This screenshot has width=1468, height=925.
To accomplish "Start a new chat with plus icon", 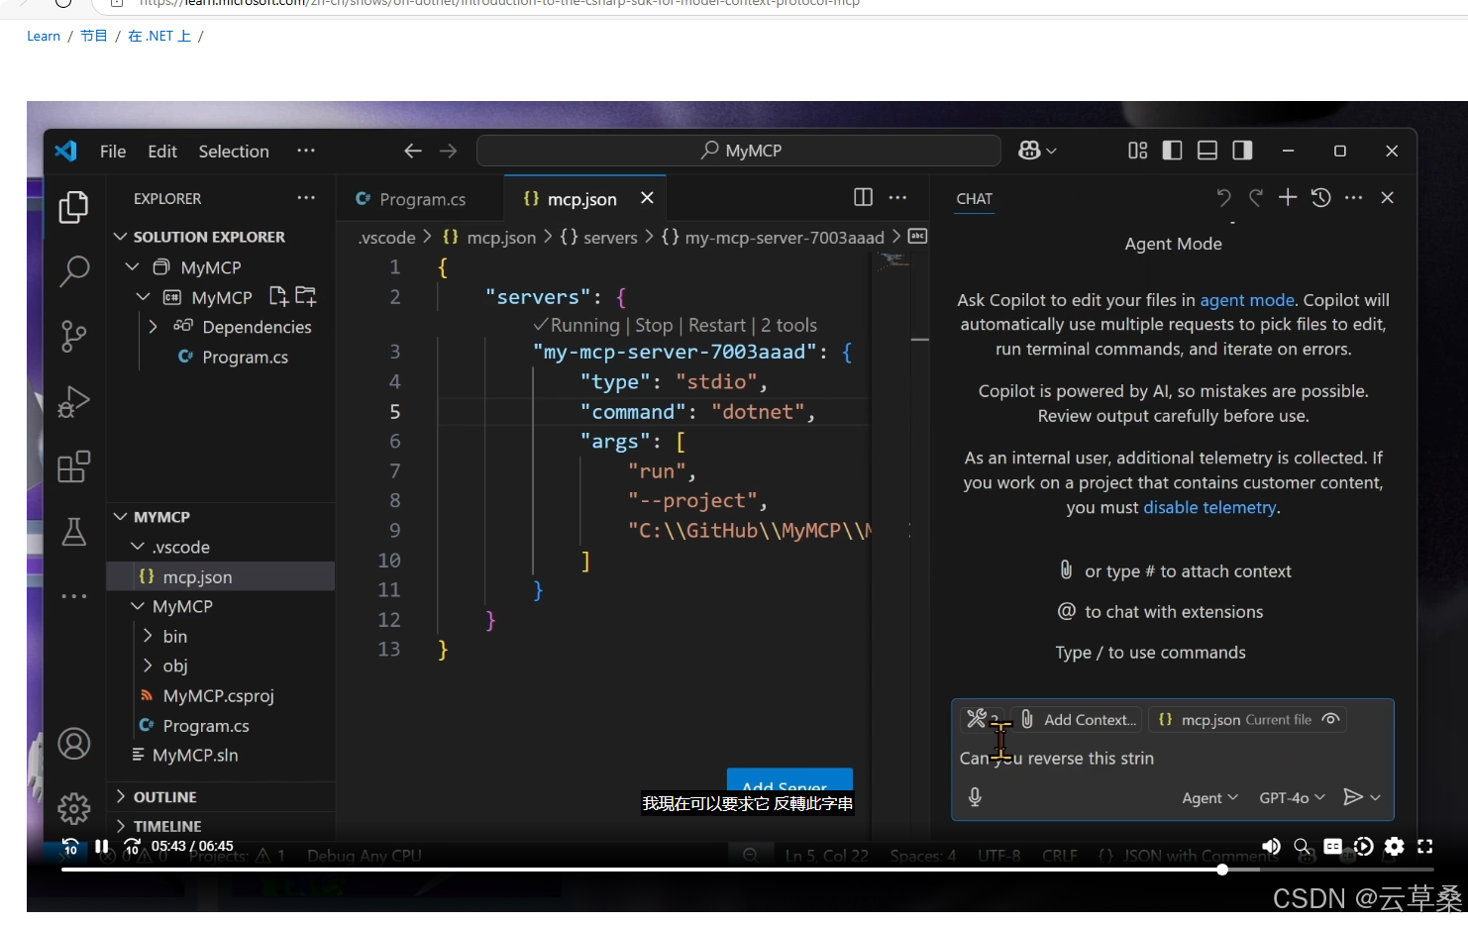I will click(1288, 197).
